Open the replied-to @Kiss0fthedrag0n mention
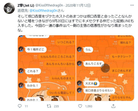 pyautogui.click(x=43, y=11)
